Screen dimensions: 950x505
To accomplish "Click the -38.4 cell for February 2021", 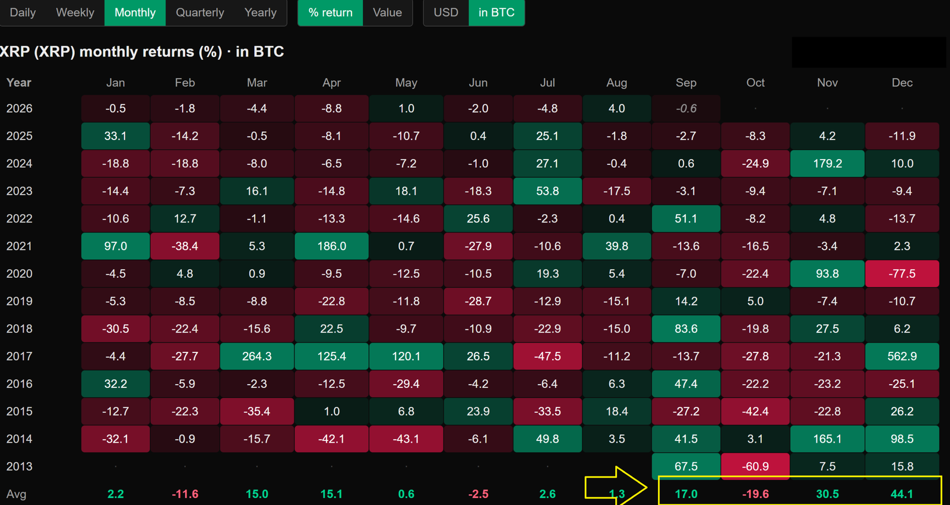I will pos(185,246).
